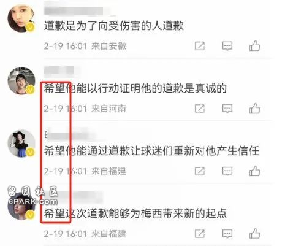The width and height of the screenshot is (285, 246).
Task: Select comment 希望这次道歉能够为梅西带来新的起点
Action: point(135,213)
